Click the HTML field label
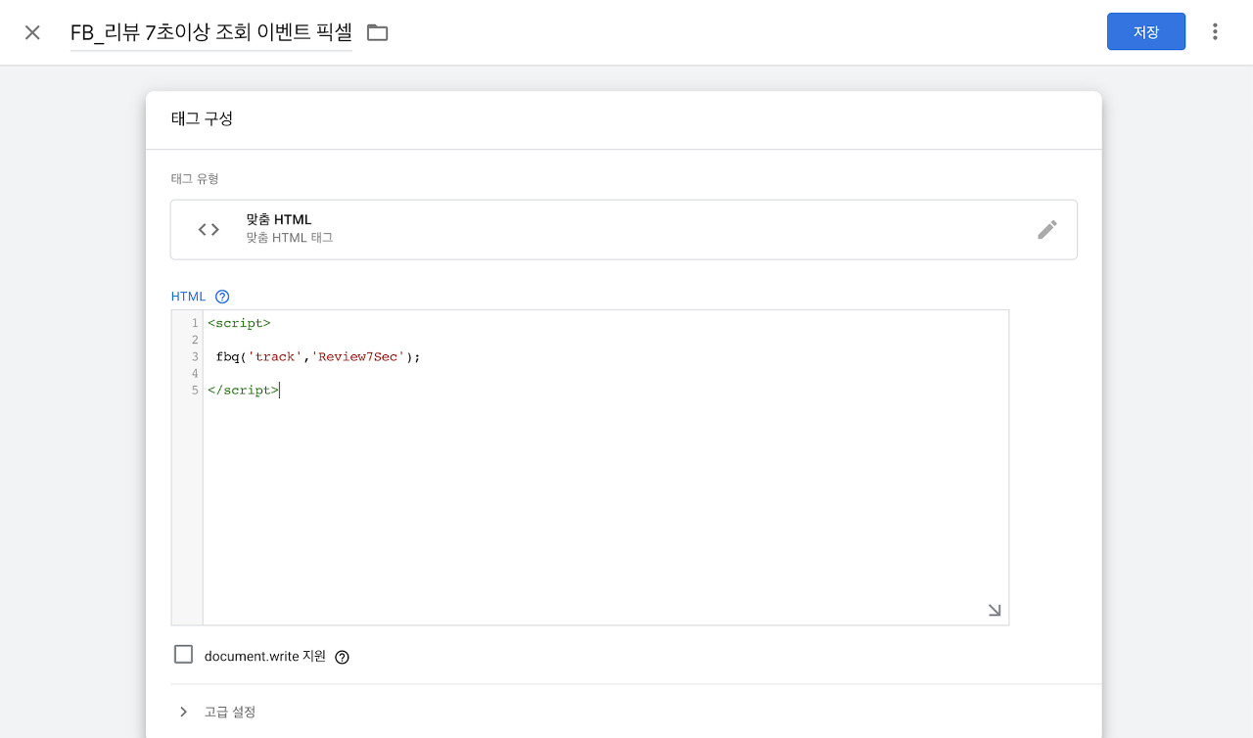The width and height of the screenshot is (1253, 738). click(x=189, y=297)
